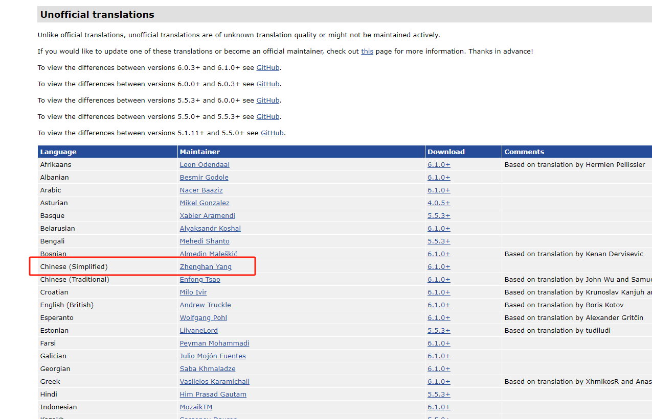Open the 'this' page link for maintainers
The height and width of the screenshot is (419, 652).
367,52
